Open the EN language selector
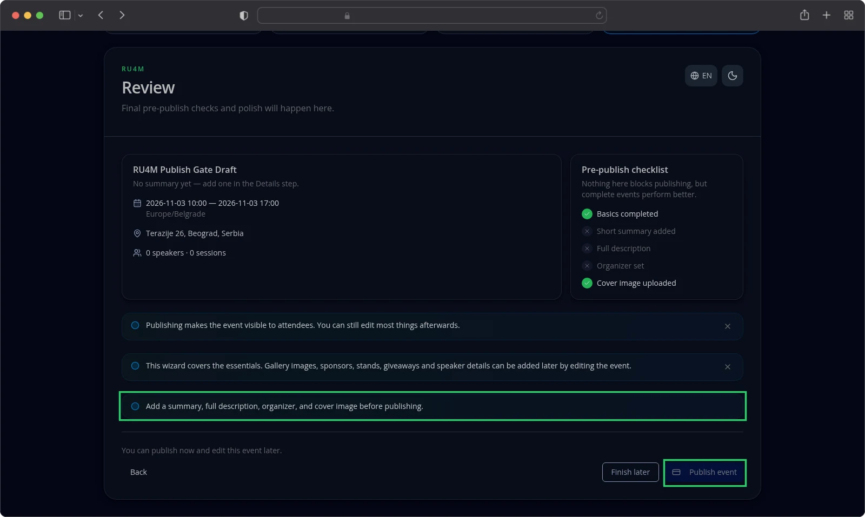The image size is (865, 517). click(701, 76)
